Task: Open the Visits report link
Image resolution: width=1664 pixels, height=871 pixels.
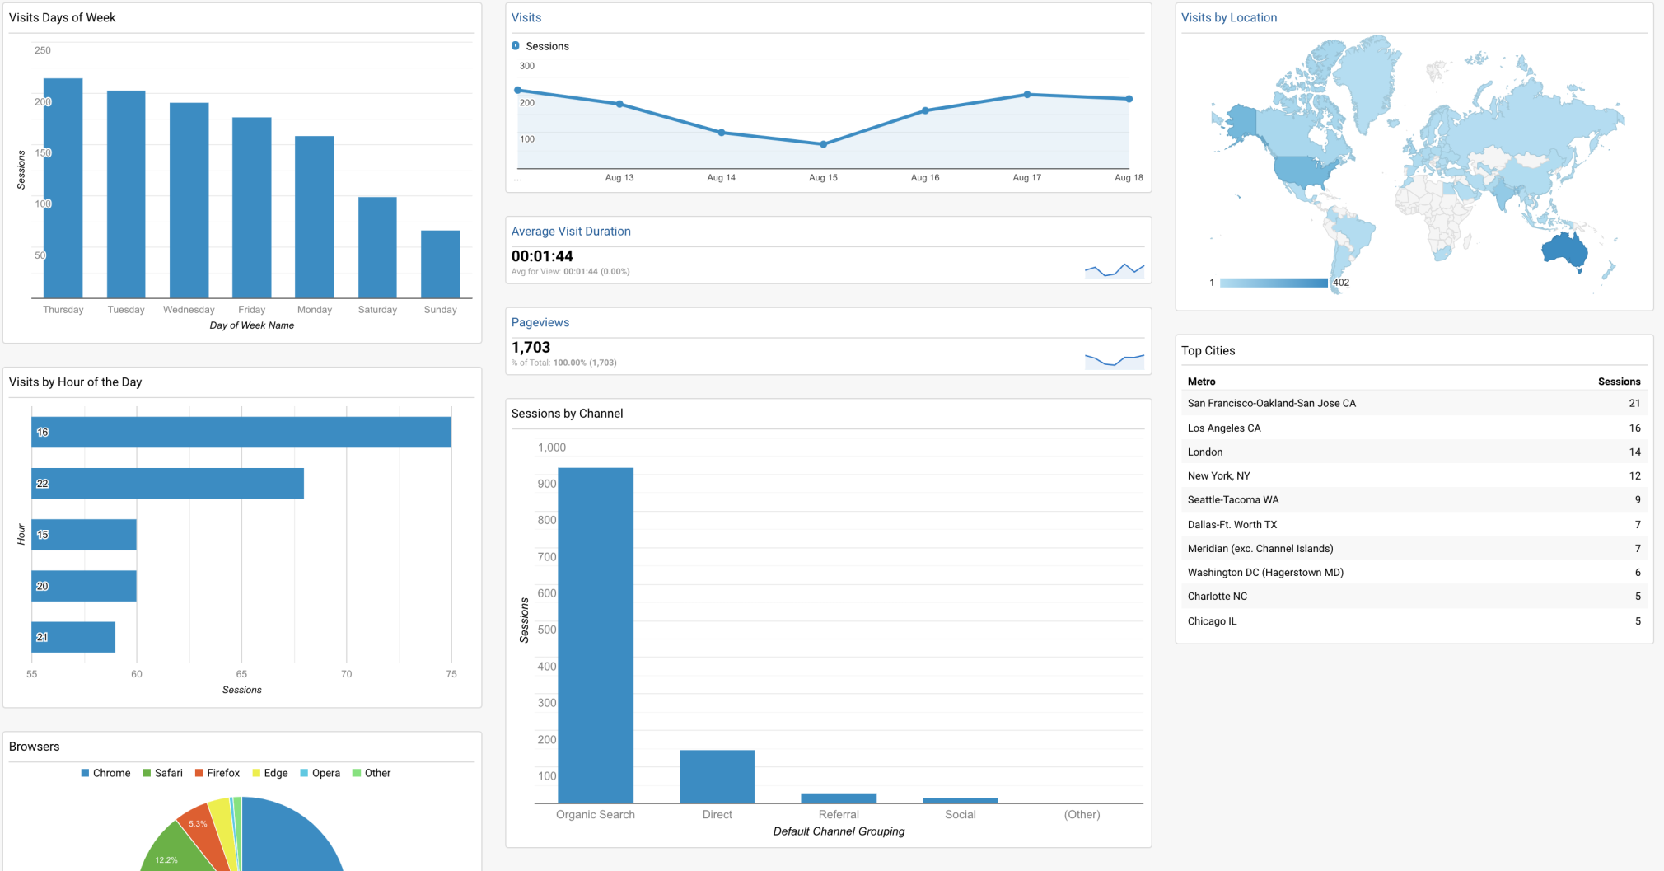Action: (x=526, y=17)
